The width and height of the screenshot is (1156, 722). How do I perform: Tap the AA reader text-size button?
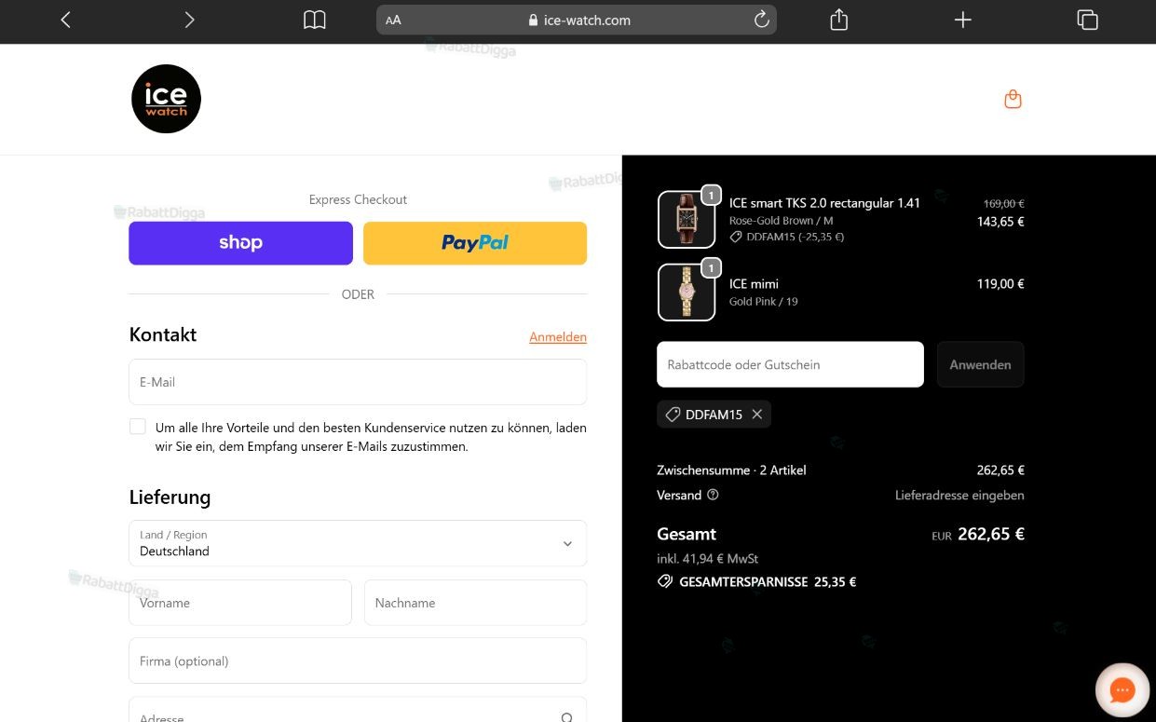pyautogui.click(x=393, y=20)
